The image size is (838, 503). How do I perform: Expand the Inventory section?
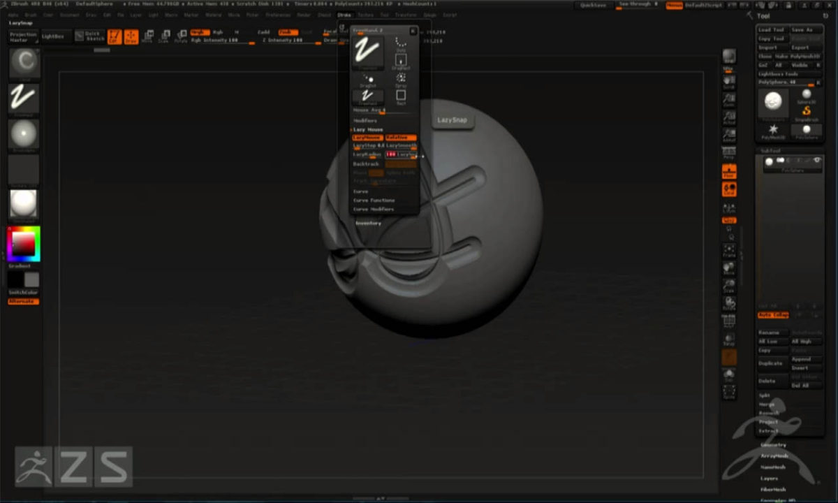[x=368, y=223]
